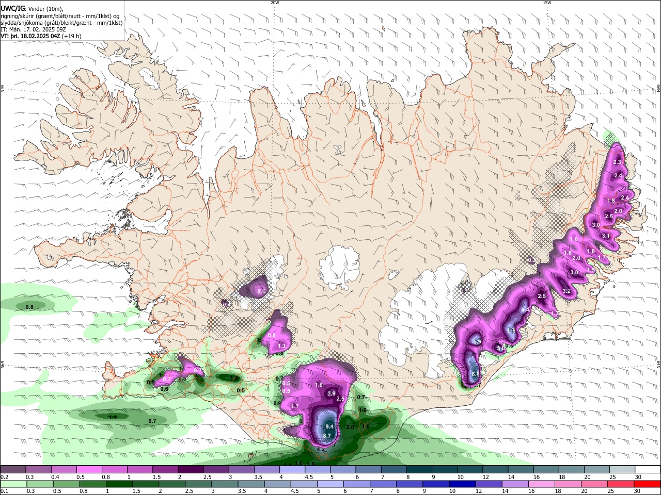Click the bright red 30+ rain-scale swatch

(x=648, y=484)
